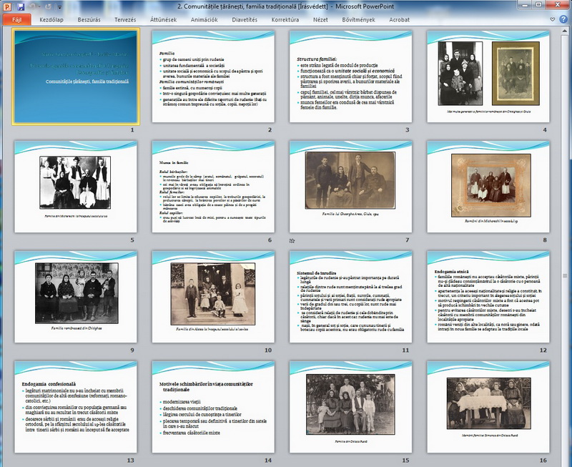
Task: Select the Acrobat tab
Action: [x=399, y=20]
